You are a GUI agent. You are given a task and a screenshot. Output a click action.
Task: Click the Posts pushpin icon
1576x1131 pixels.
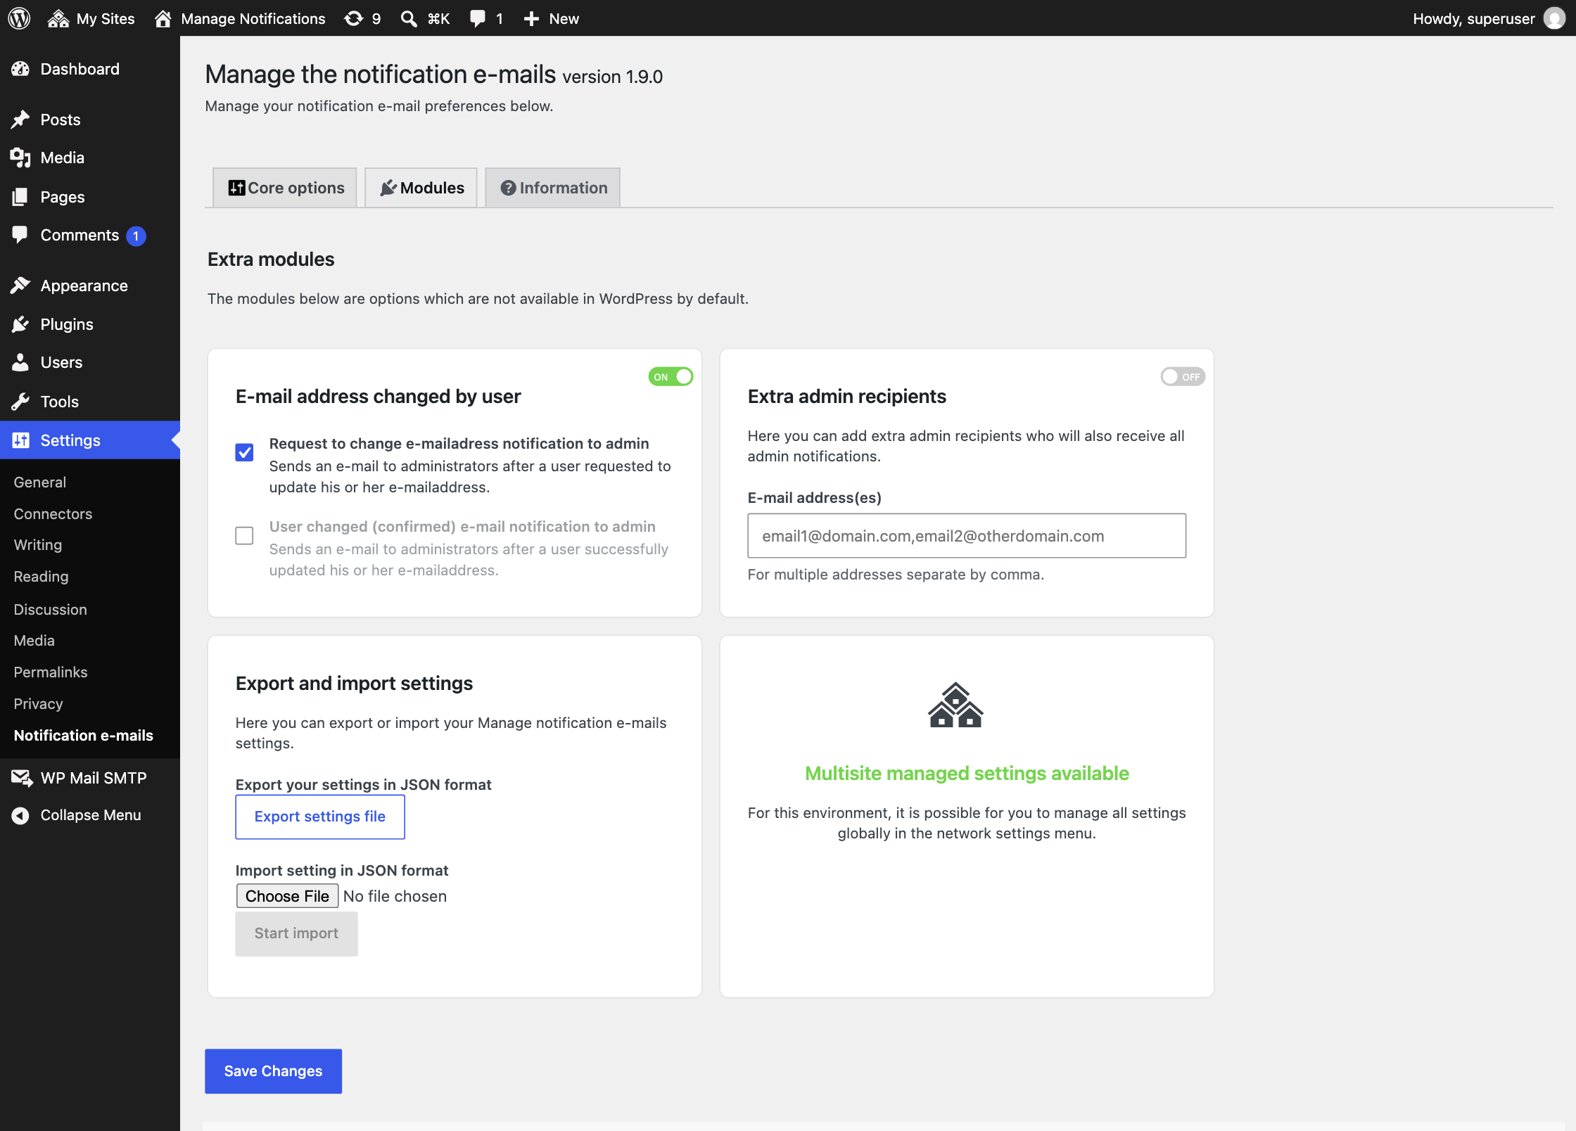pyautogui.click(x=20, y=120)
